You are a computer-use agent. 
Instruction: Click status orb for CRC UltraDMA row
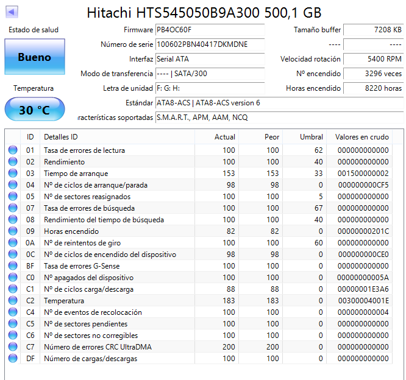tap(13, 347)
